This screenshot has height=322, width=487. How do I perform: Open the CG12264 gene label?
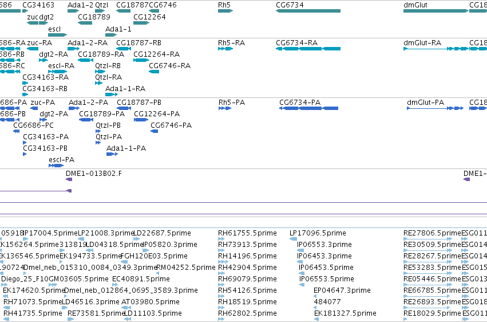[149, 17]
